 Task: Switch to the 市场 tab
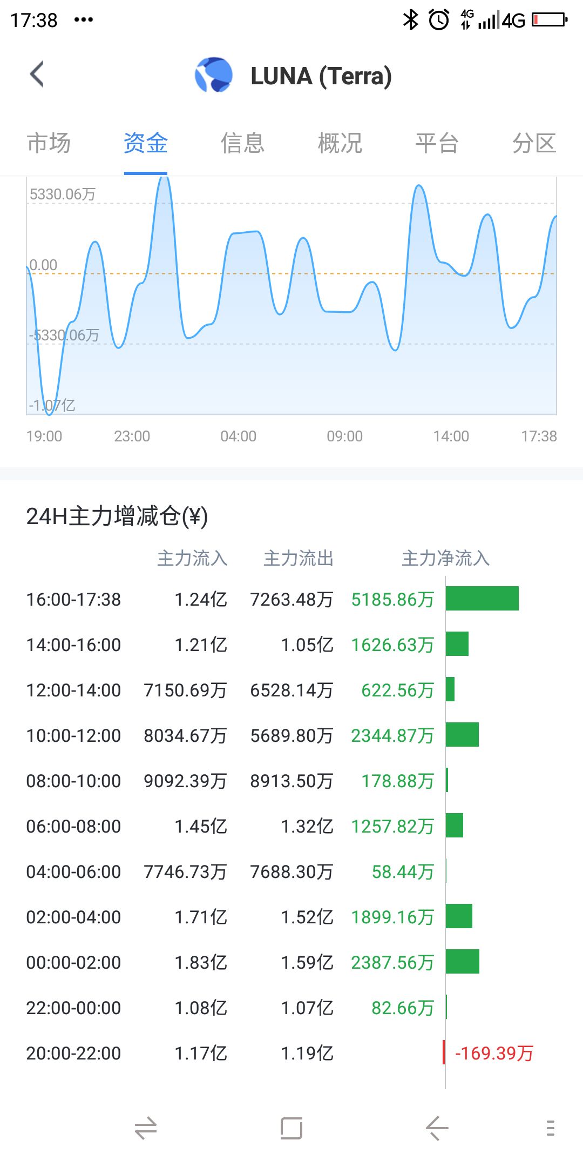click(49, 143)
